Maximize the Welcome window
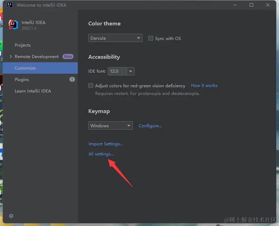 251,5
